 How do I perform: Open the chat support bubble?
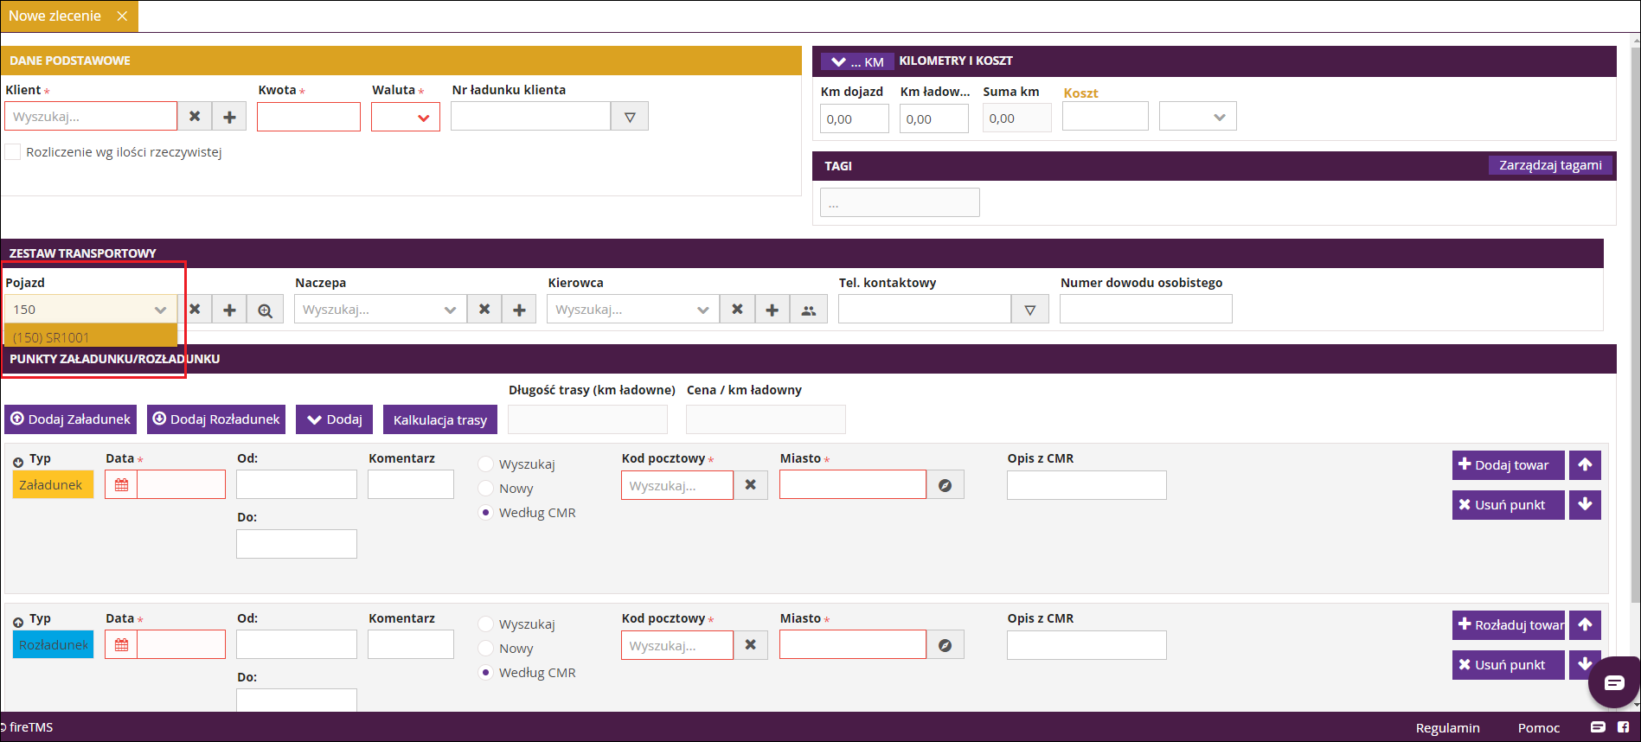pos(1614,683)
